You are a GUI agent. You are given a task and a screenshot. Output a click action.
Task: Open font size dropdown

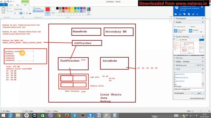pos(18,13)
